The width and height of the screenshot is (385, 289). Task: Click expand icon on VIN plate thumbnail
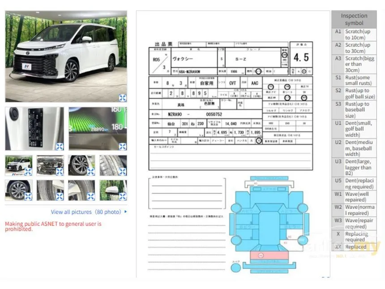60,147
